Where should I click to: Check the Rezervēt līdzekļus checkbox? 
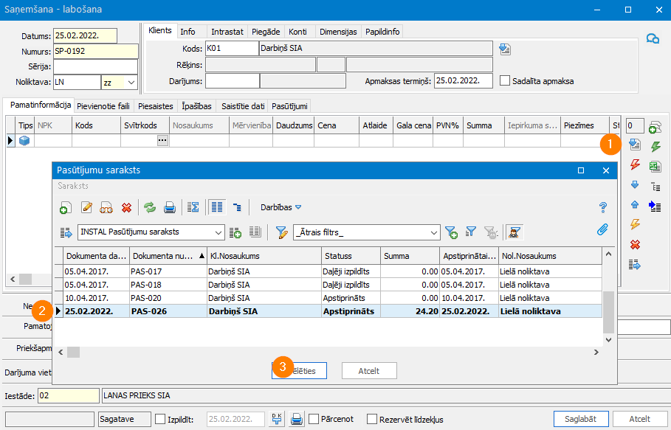tap(372, 419)
